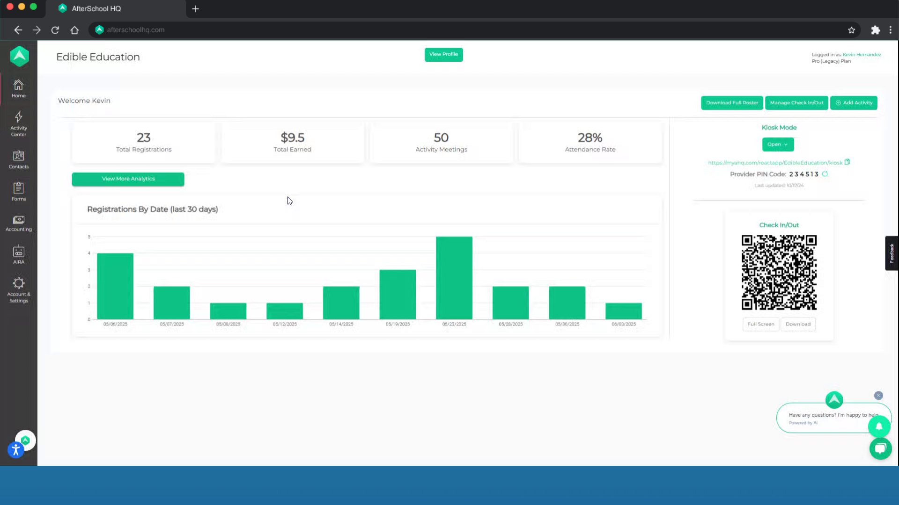Click View More Analytics button

pos(128,179)
